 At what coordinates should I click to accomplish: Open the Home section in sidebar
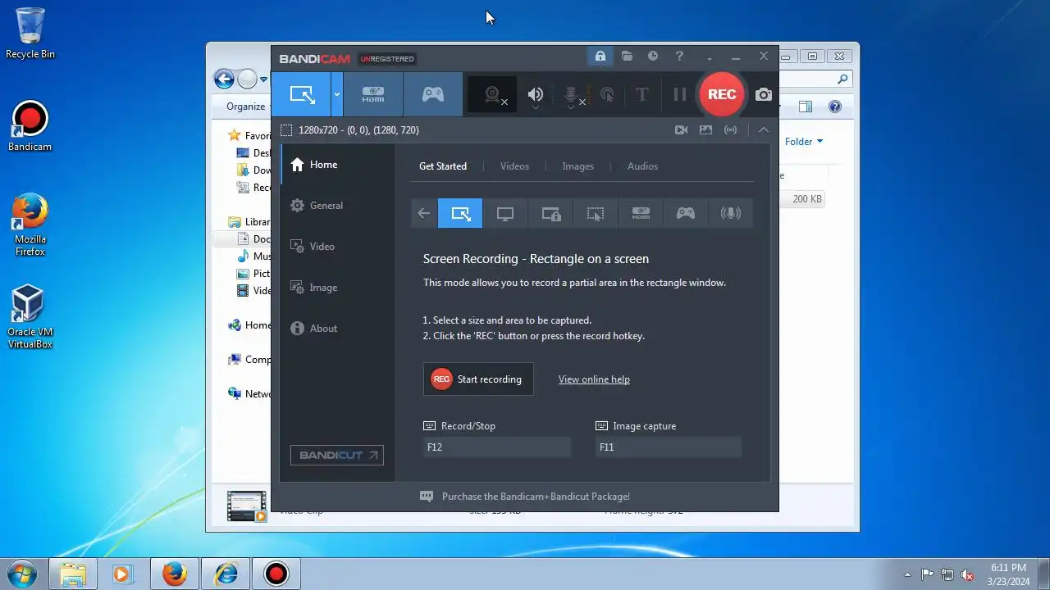(x=337, y=165)
